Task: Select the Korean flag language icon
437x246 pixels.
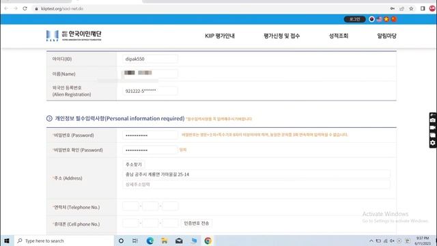Action: pyautogui.click(x=371, y=19)
